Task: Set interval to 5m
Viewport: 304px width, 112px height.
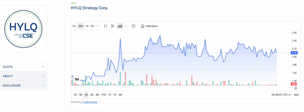Action: coord(93,26)
